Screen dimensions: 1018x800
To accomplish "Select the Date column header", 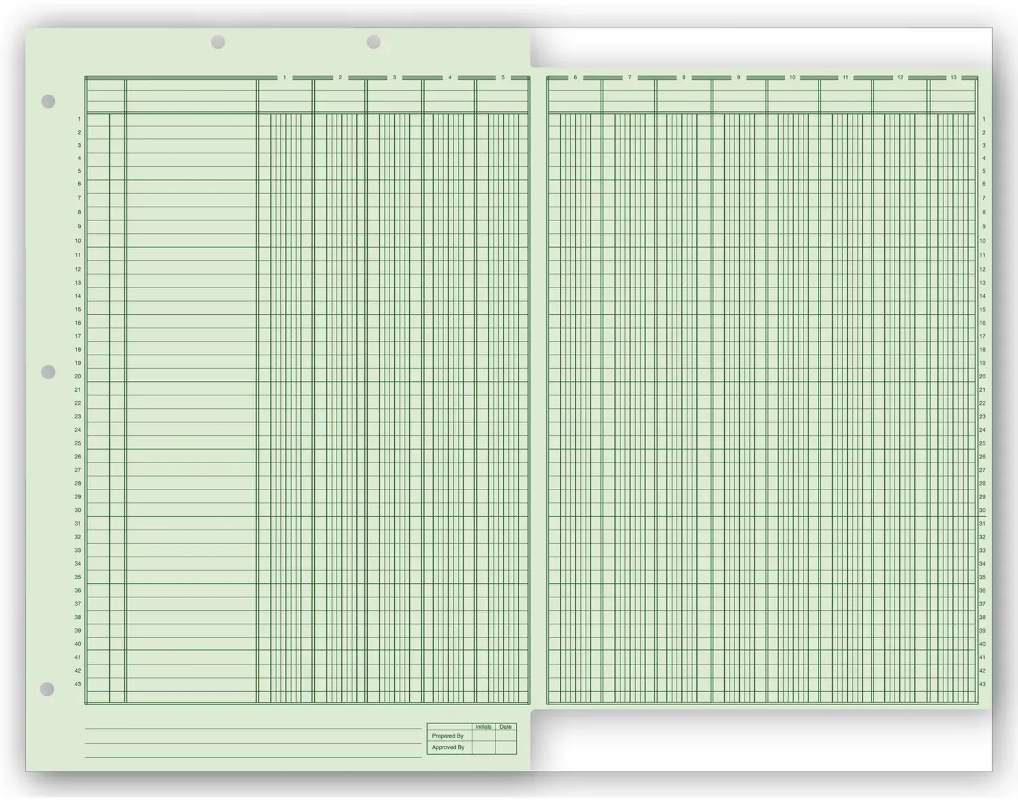I will pos(504,726).
